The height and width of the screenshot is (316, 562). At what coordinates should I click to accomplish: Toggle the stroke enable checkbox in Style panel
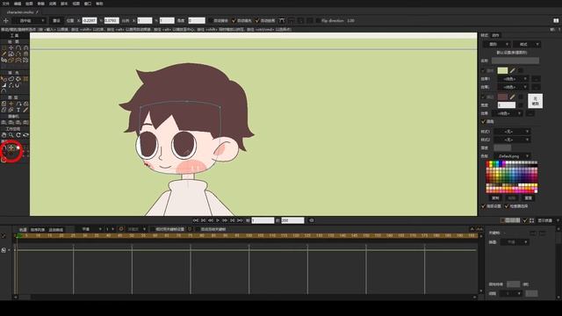click(x=483, y=97)
